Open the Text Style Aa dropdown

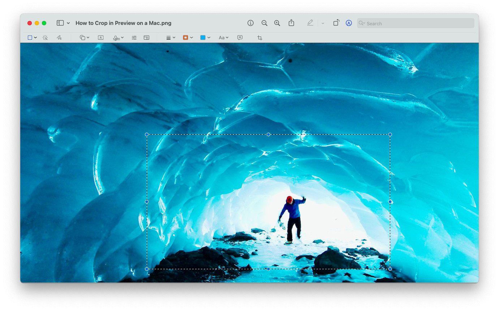pyautogui.click(x=224, y=38)
